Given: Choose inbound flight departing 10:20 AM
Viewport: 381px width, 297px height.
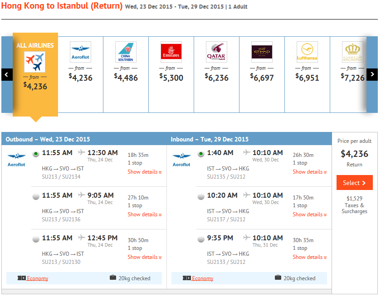Looking at the screenshot, I should (x=201, y=196).
